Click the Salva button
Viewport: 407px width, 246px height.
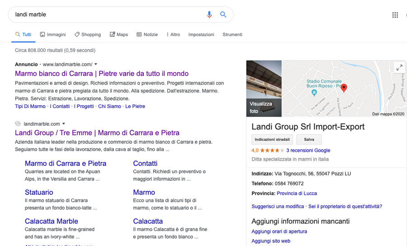coord(309,139)
